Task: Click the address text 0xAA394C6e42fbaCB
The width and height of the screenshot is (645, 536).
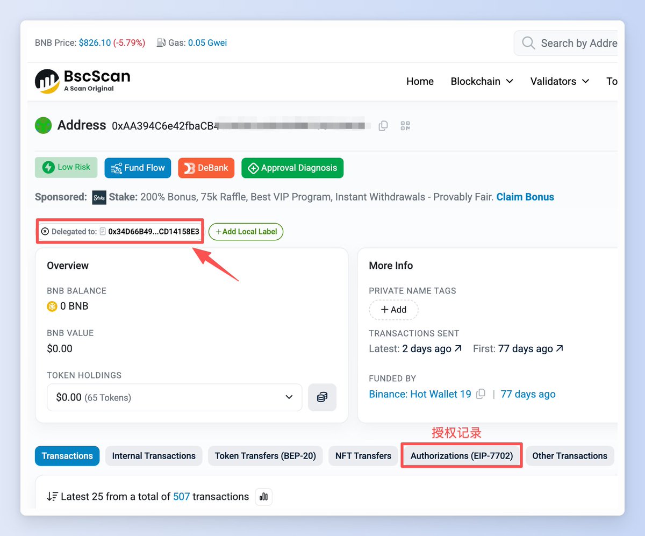Action: [166, 126]
